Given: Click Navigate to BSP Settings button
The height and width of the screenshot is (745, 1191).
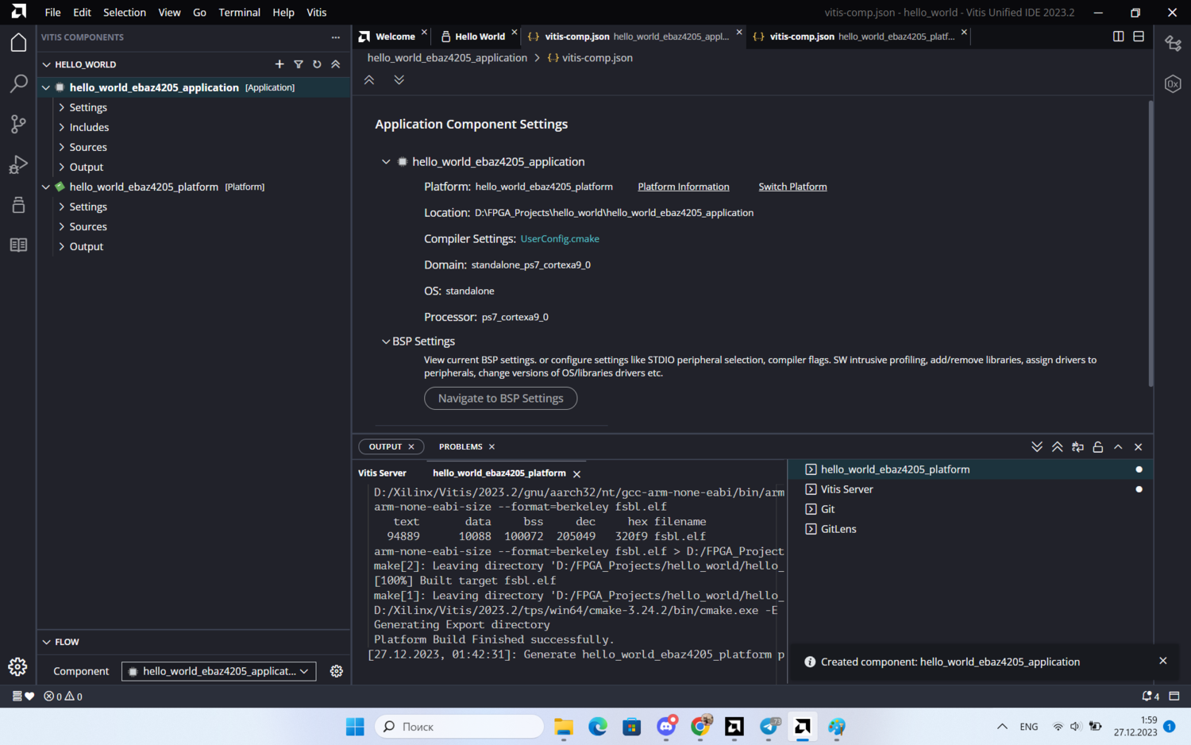Looking at the screenshot, I should coord(500,398).
